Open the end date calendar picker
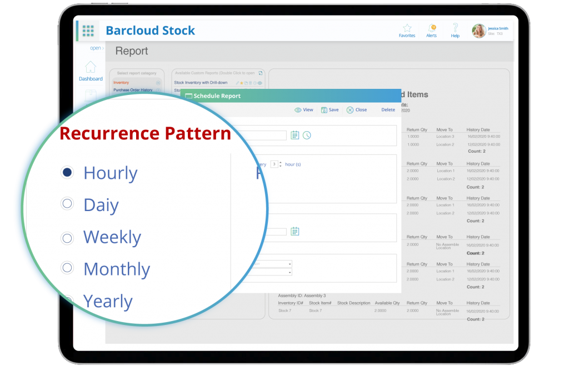 click(295, 232)
